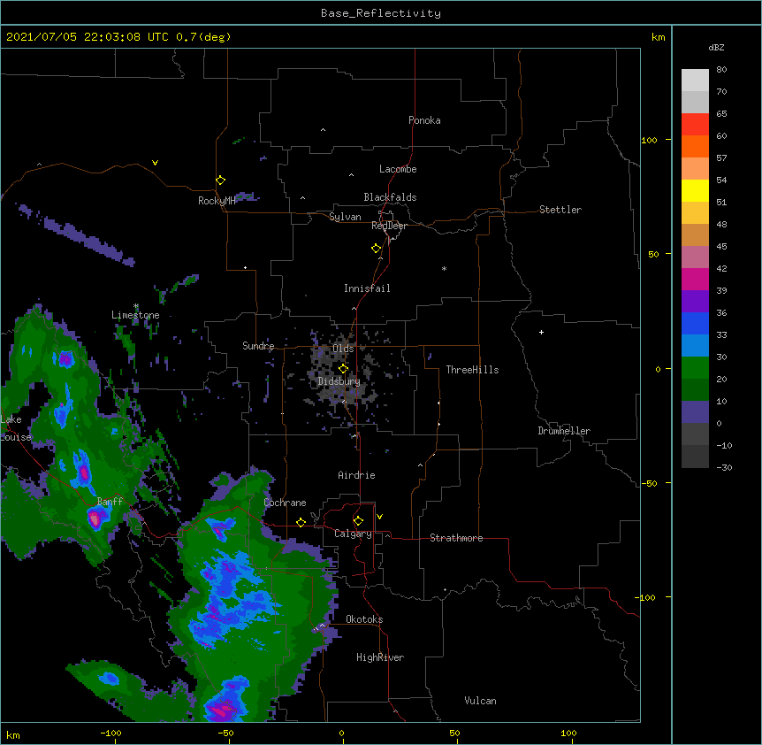Click the RockyMH label
Viewport: 762px width, 745px height.
point(217,201)
